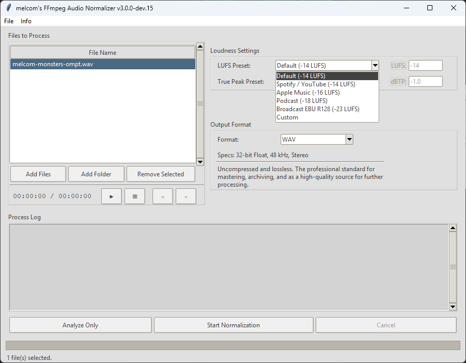Click the file list scroll down arrow

tap(200, 162)
